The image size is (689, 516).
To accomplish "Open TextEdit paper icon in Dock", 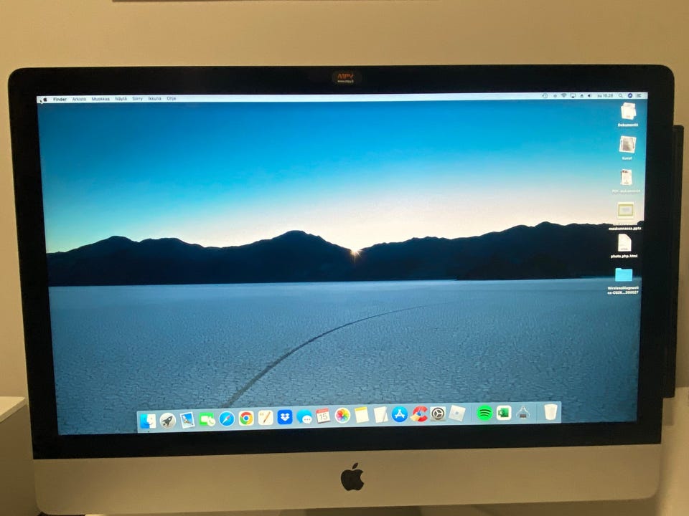I will tap(380, 414).
